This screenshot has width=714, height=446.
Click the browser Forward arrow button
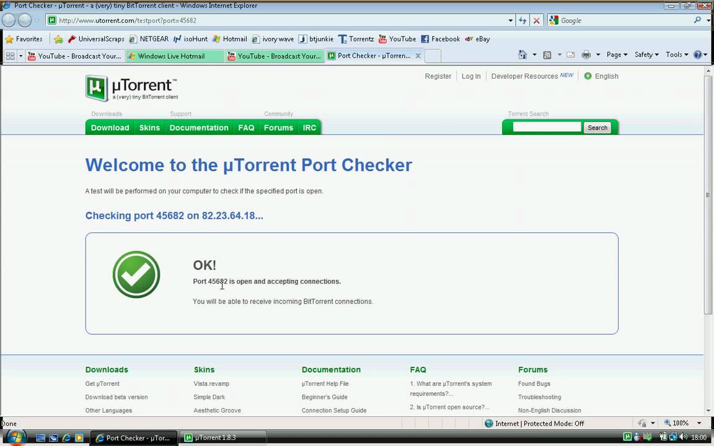tap(25, 20)
